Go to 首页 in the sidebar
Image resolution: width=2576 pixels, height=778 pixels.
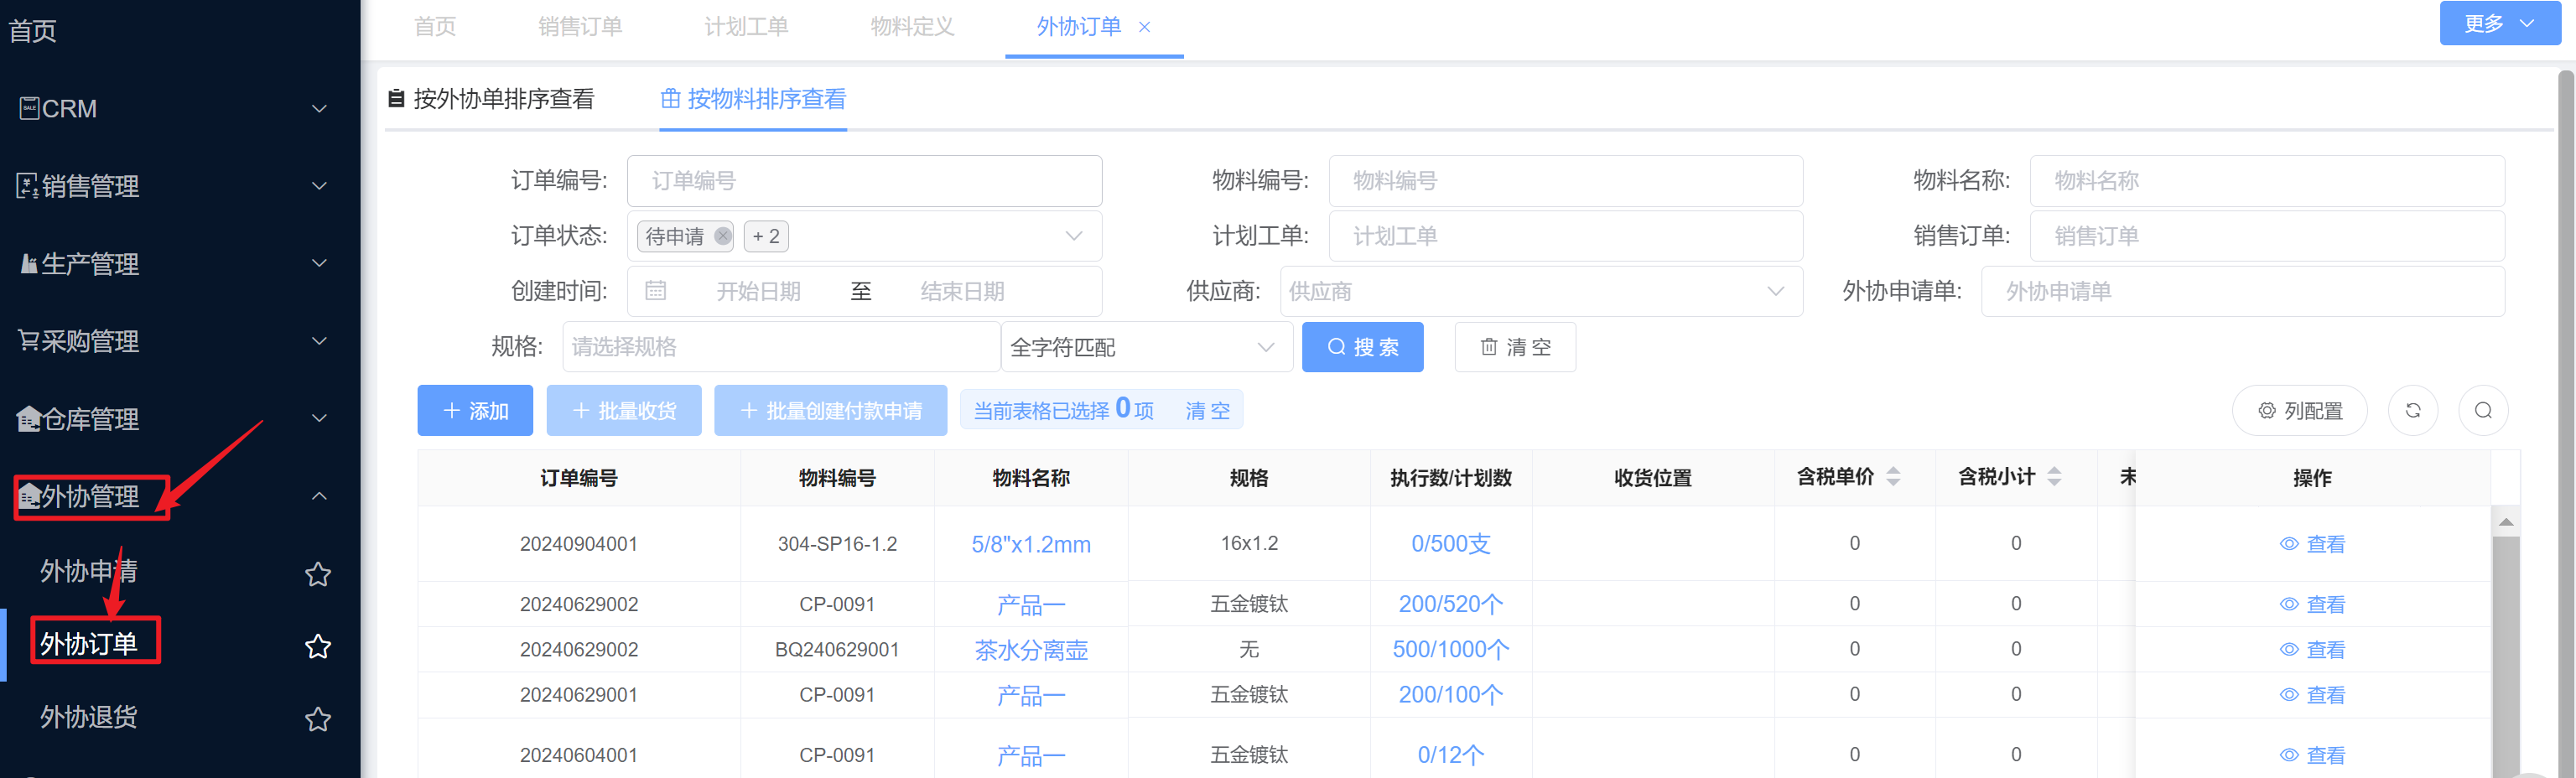point(33,31)
